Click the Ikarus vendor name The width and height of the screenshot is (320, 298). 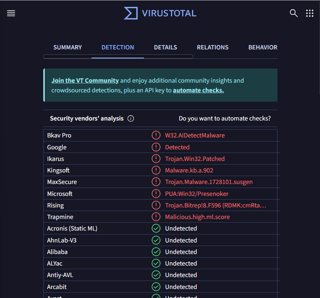56,159
